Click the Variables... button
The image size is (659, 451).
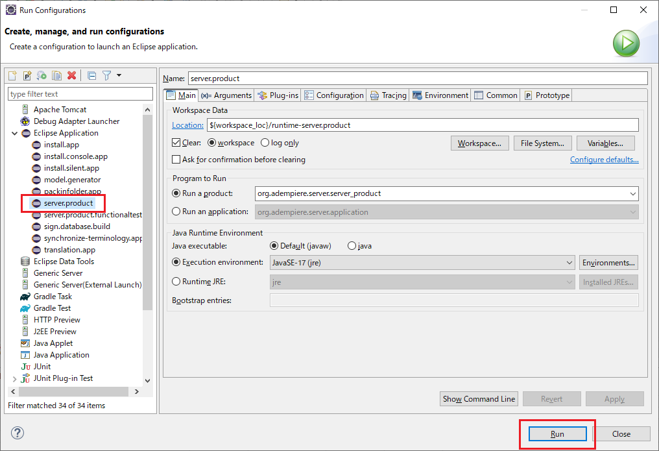605,143
